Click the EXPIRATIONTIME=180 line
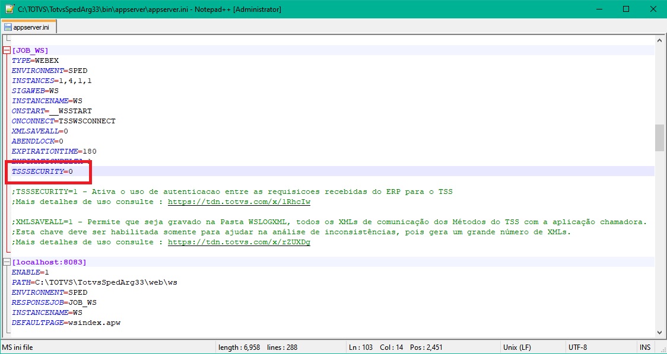The height and width of the screenshot is (354, 667). point(54,151)
